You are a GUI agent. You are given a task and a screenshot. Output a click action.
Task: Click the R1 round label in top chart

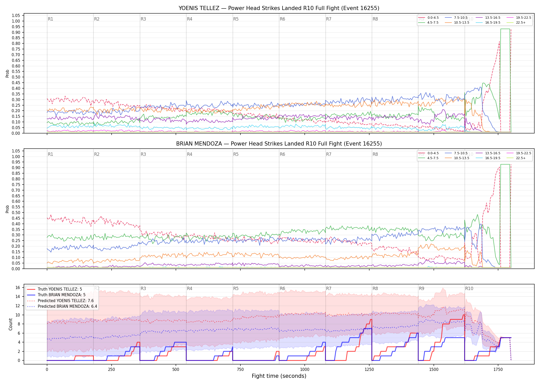pyautogui.click(x=50, y=19)
